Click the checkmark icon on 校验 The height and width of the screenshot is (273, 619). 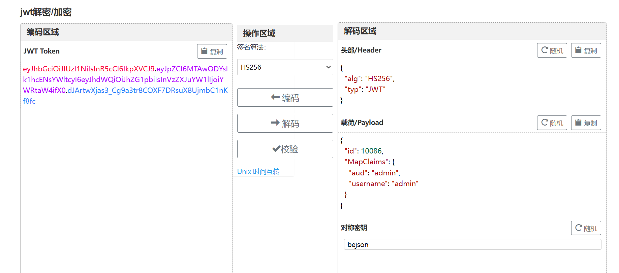click(276, 148)
